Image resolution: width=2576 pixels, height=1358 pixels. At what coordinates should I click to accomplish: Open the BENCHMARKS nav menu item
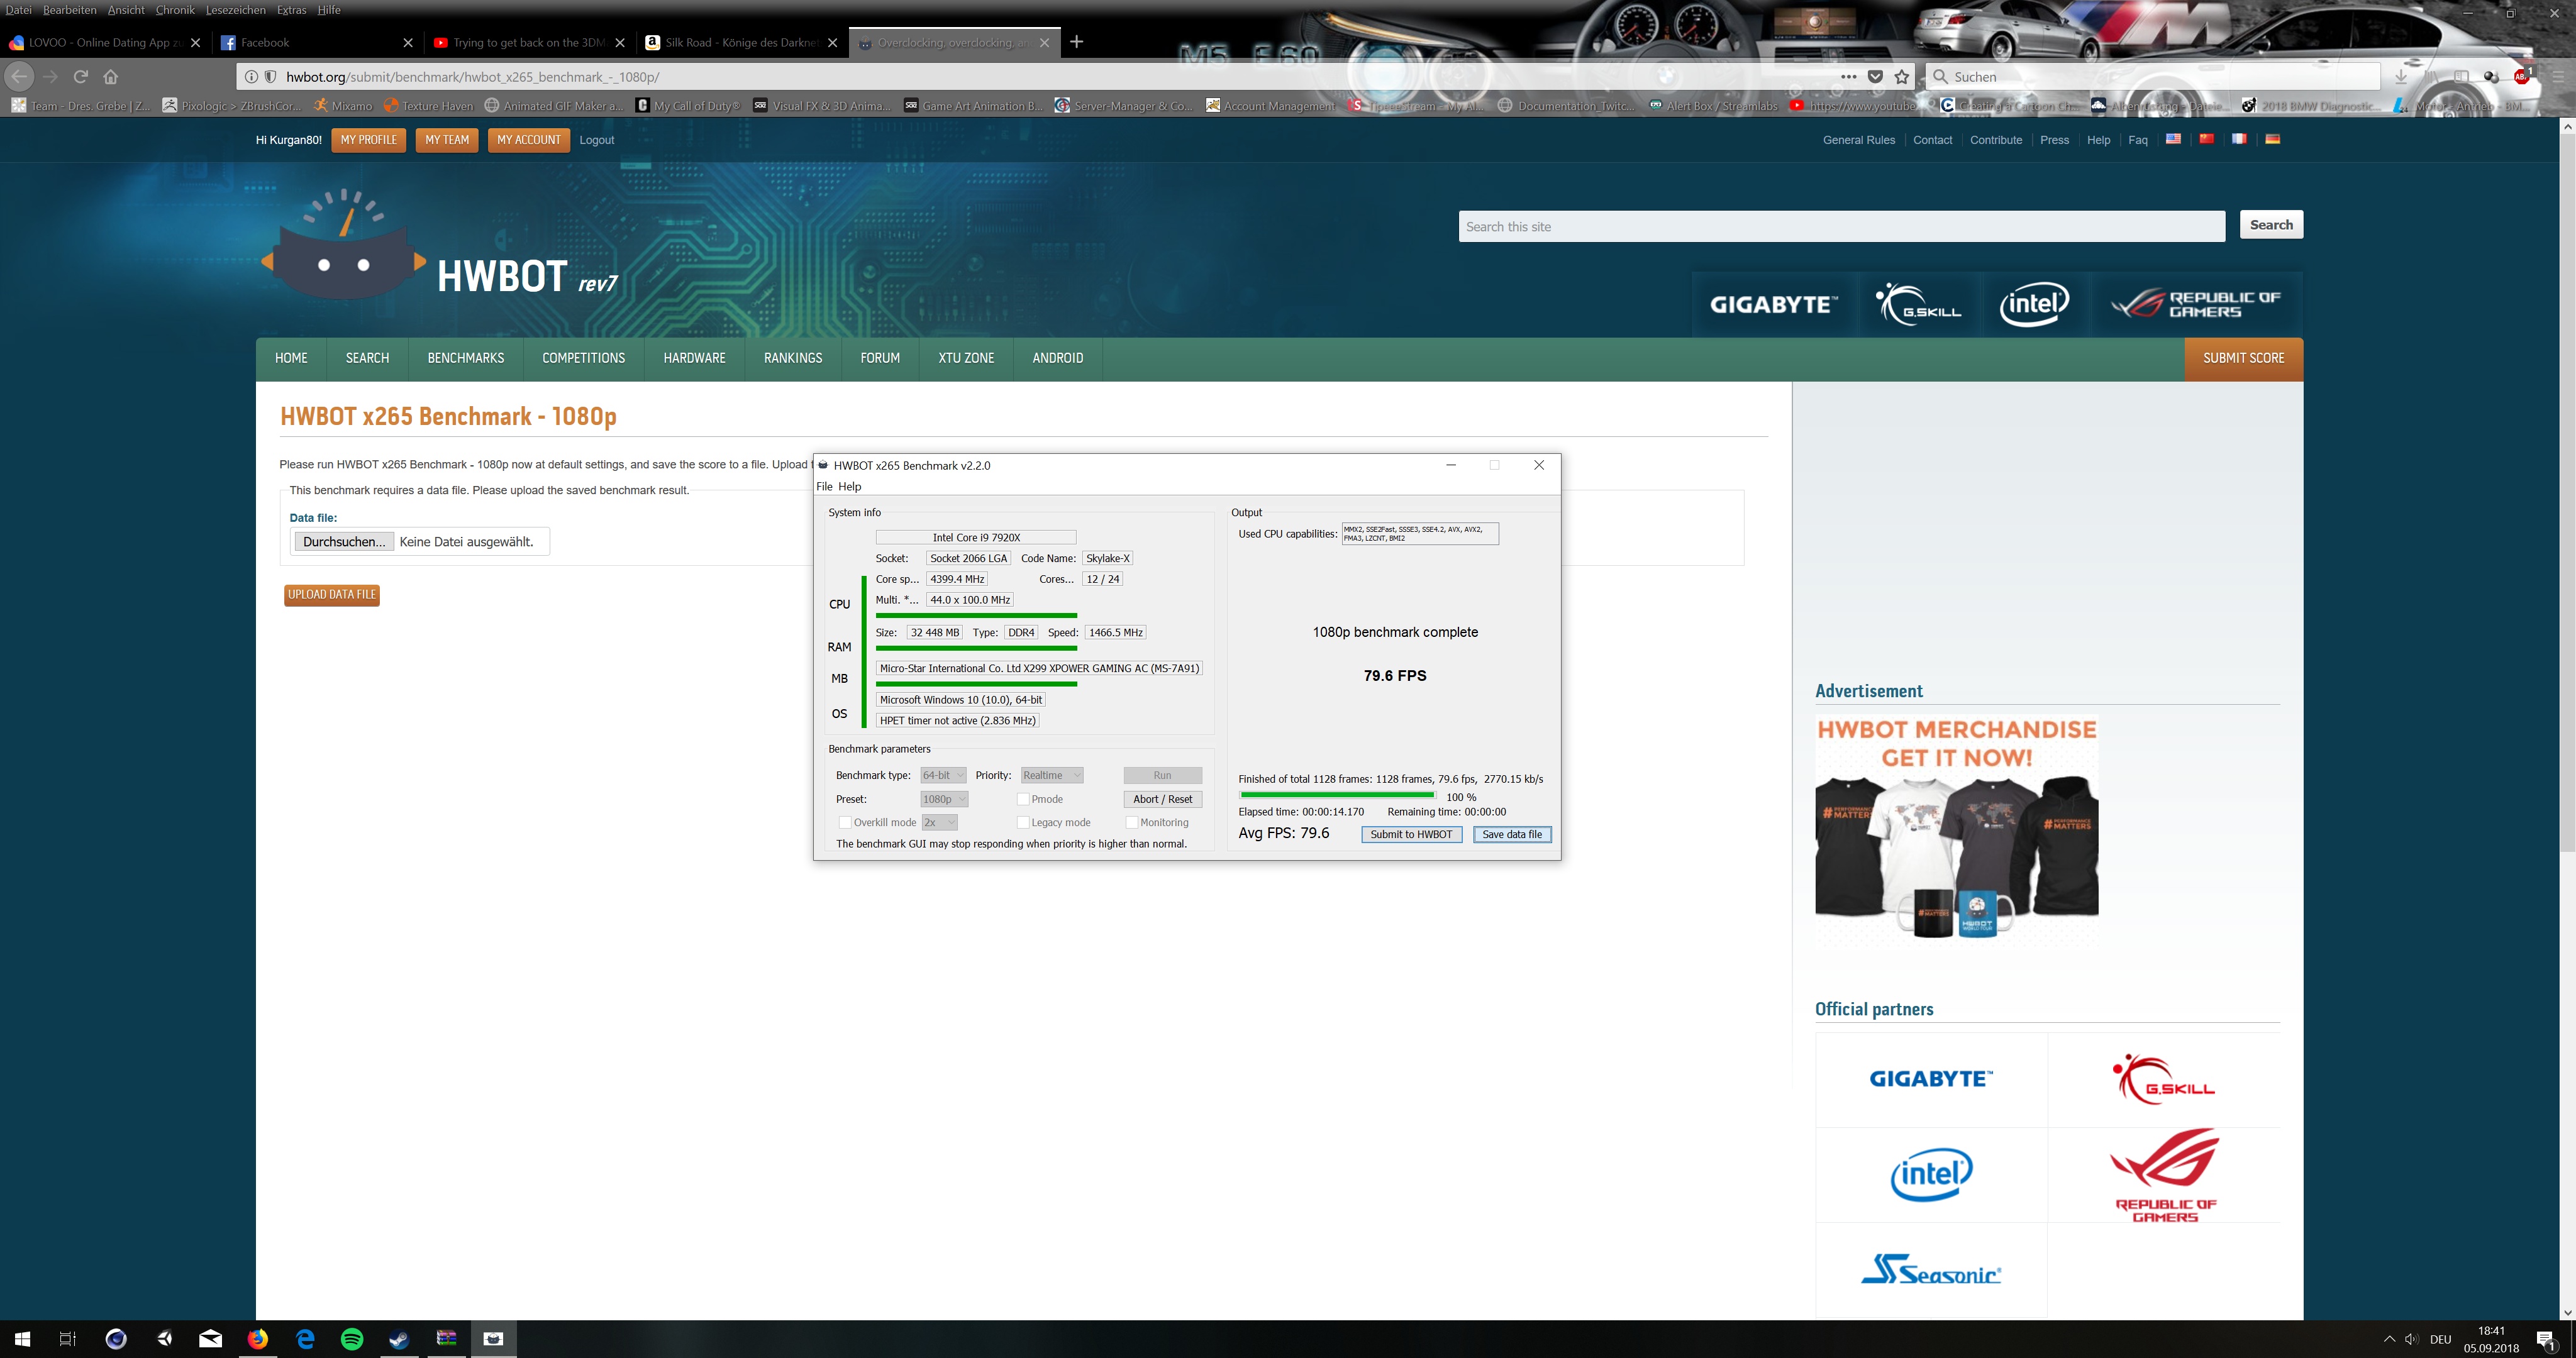coord(466,358)
